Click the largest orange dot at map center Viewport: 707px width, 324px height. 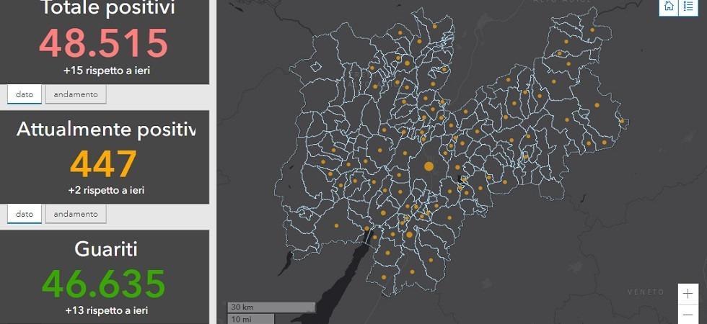(x=429, y=166)
